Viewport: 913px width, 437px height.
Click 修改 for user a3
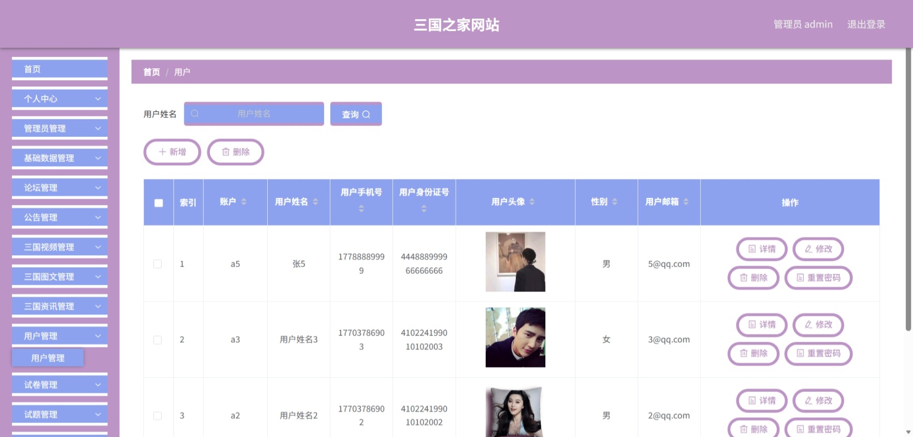818,325
